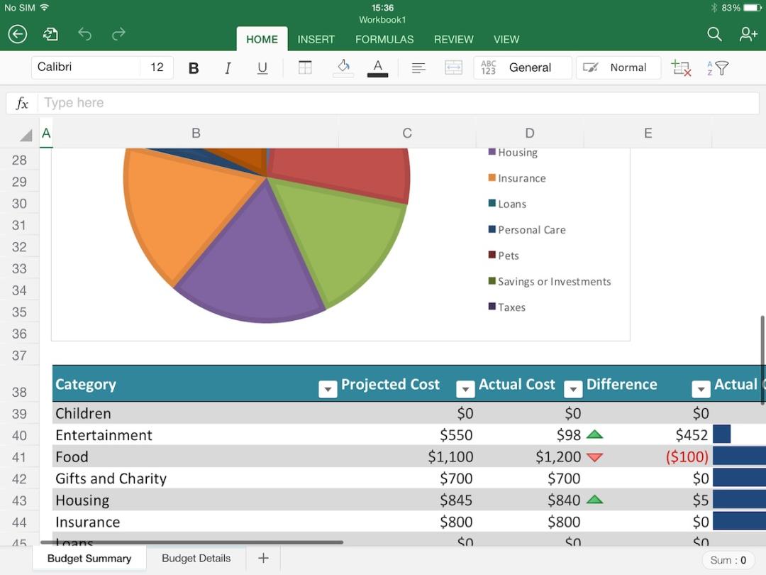Redo the last action
The image size is (766, 575).
click(118, 34)
